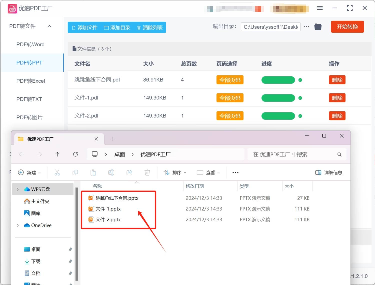Open 下载 quick access item
The width and height of the screenshot is (375, 285).
(32, 261)
